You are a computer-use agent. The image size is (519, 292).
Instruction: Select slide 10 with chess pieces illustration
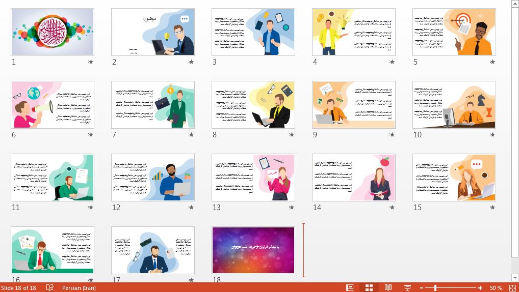tap(454, 105)
